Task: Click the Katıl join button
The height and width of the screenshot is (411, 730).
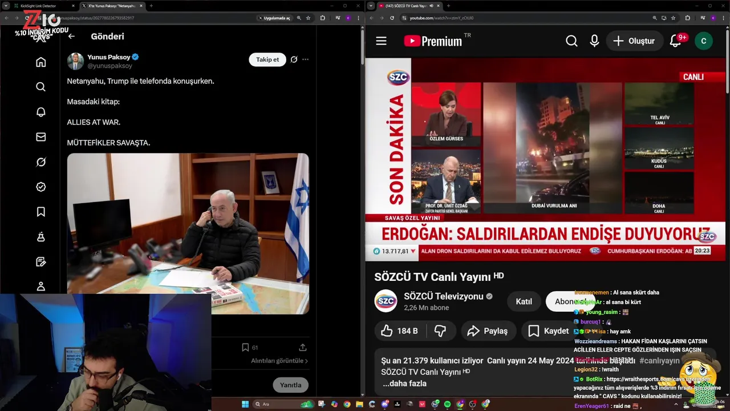Action: [x=524, y=301]
